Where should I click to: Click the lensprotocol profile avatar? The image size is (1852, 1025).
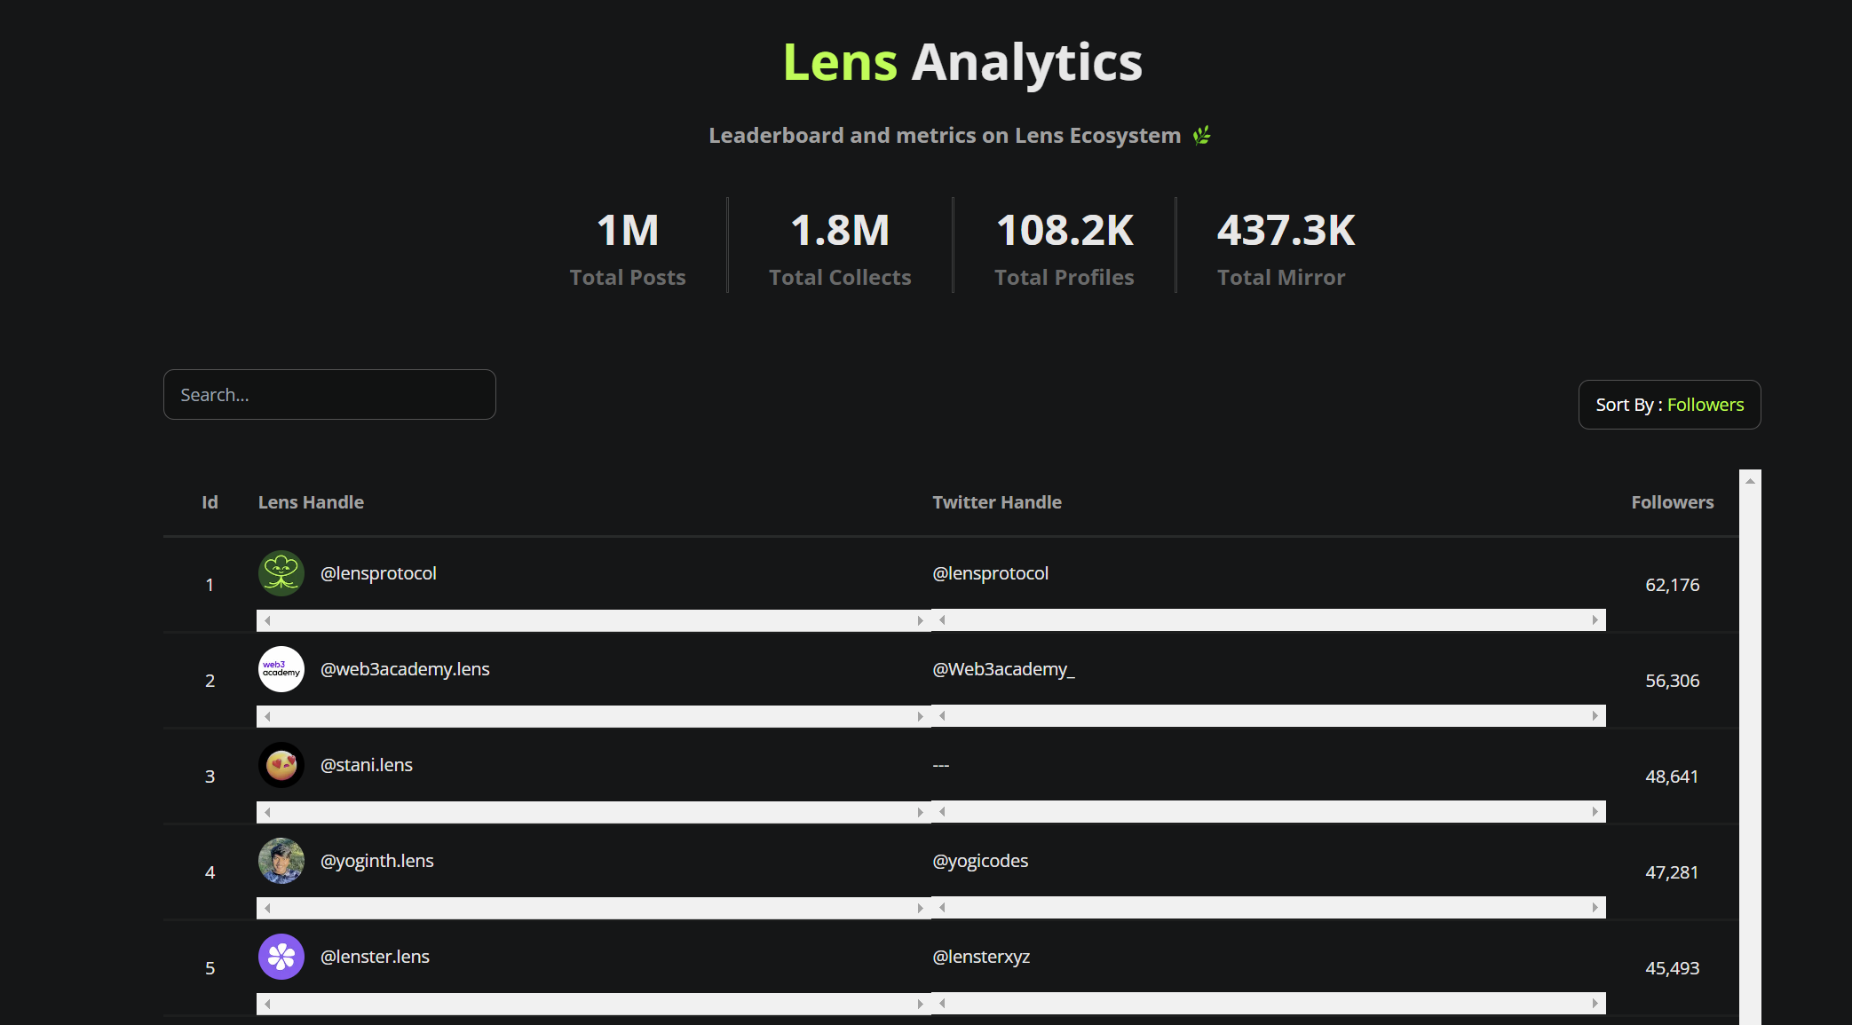(281, 573)
